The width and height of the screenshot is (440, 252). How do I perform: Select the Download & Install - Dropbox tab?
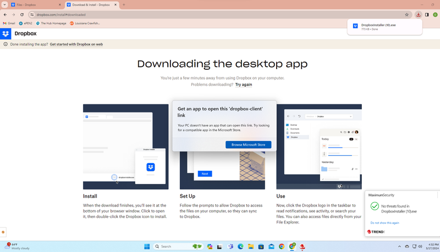tap(92, 5)
